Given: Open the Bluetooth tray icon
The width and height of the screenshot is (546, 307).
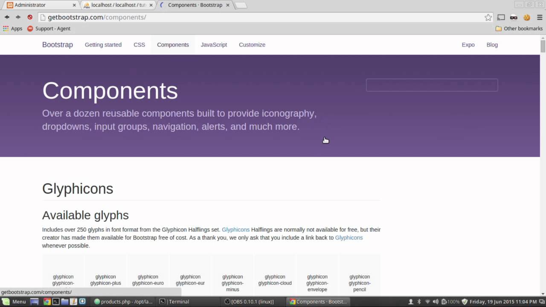Looking at the screenshot, I should click(419, 301).
